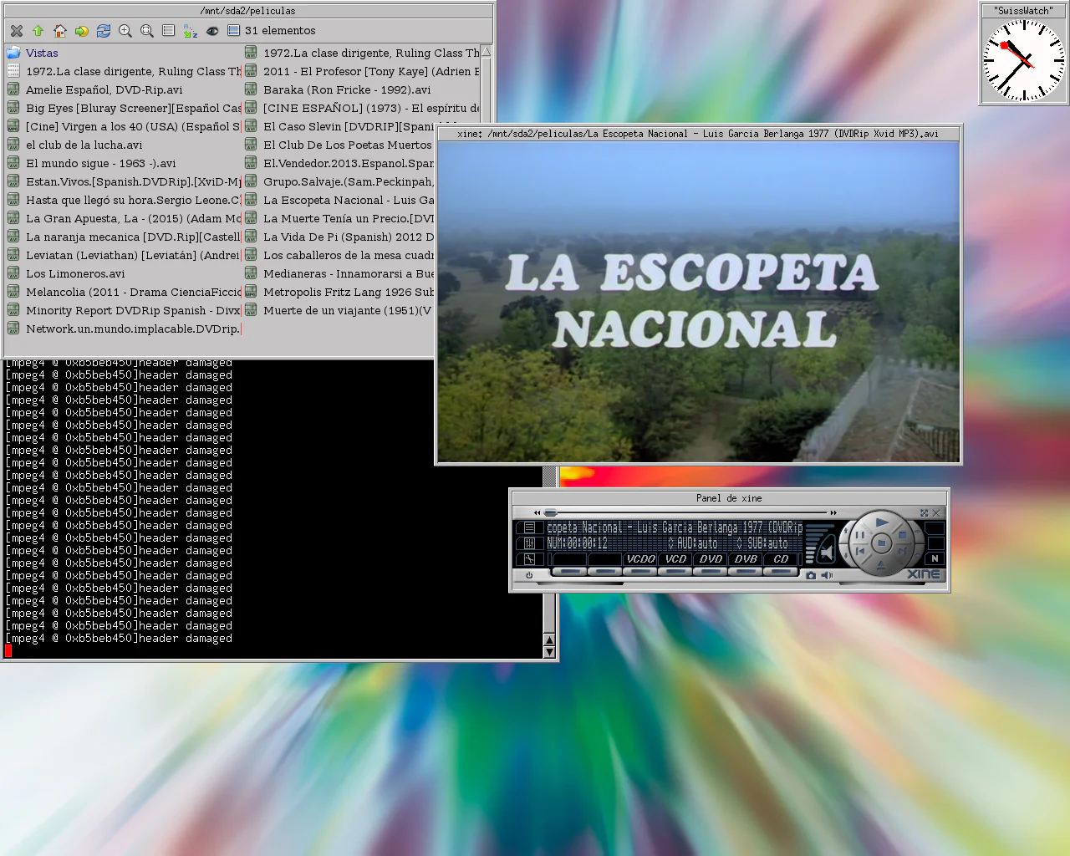The width and height of the screenshot is (1070, 856).
Task: Sort files alphabetically with A-Z icon
Action: pyautogui.click(x=191, y=31)
